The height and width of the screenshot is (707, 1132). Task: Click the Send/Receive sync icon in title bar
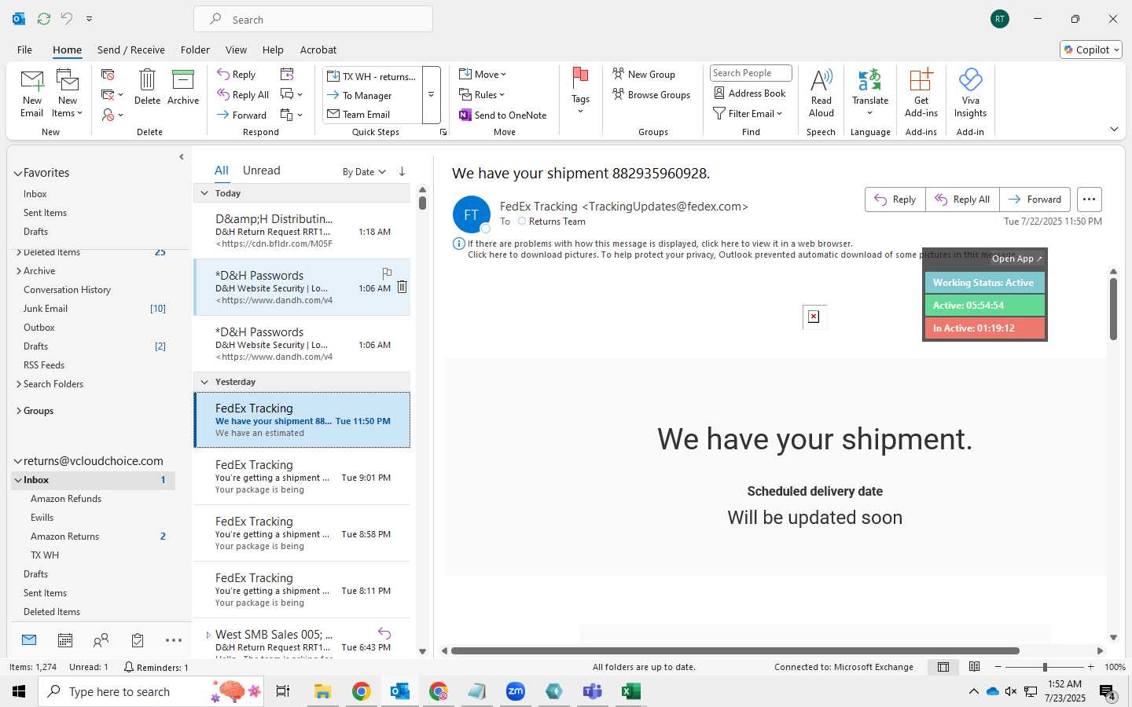click(x=44, y=18)
